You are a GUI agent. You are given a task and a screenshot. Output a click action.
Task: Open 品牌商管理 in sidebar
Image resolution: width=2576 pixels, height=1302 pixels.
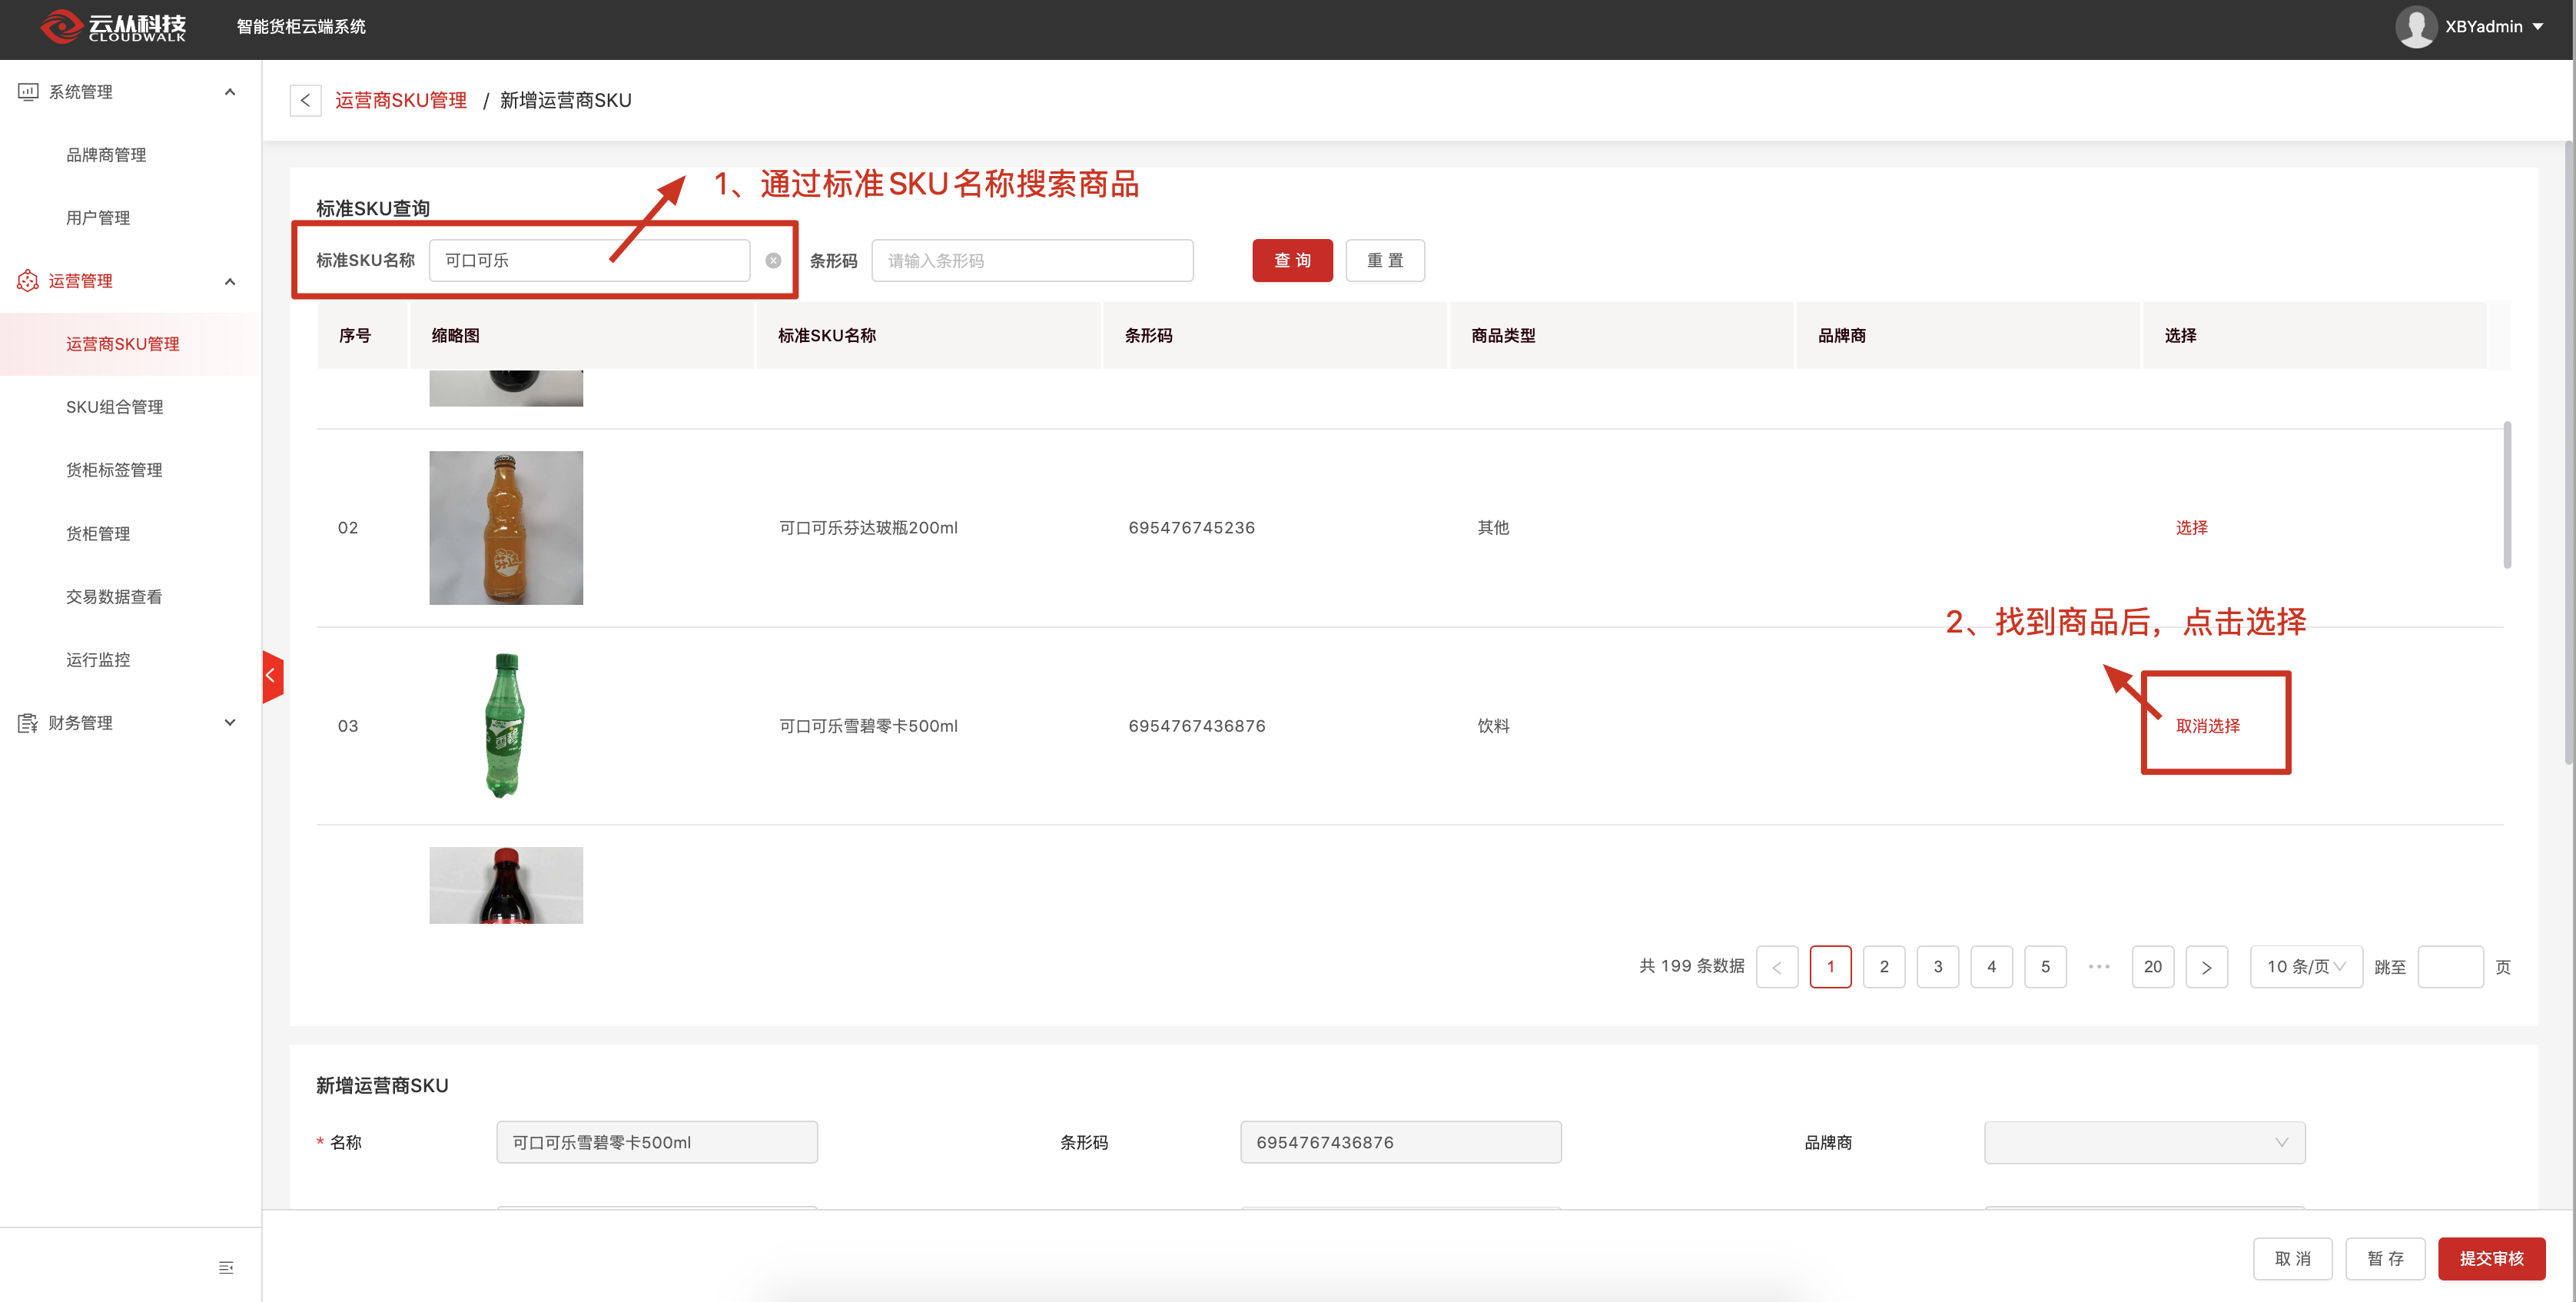click(x=106, y=155)
